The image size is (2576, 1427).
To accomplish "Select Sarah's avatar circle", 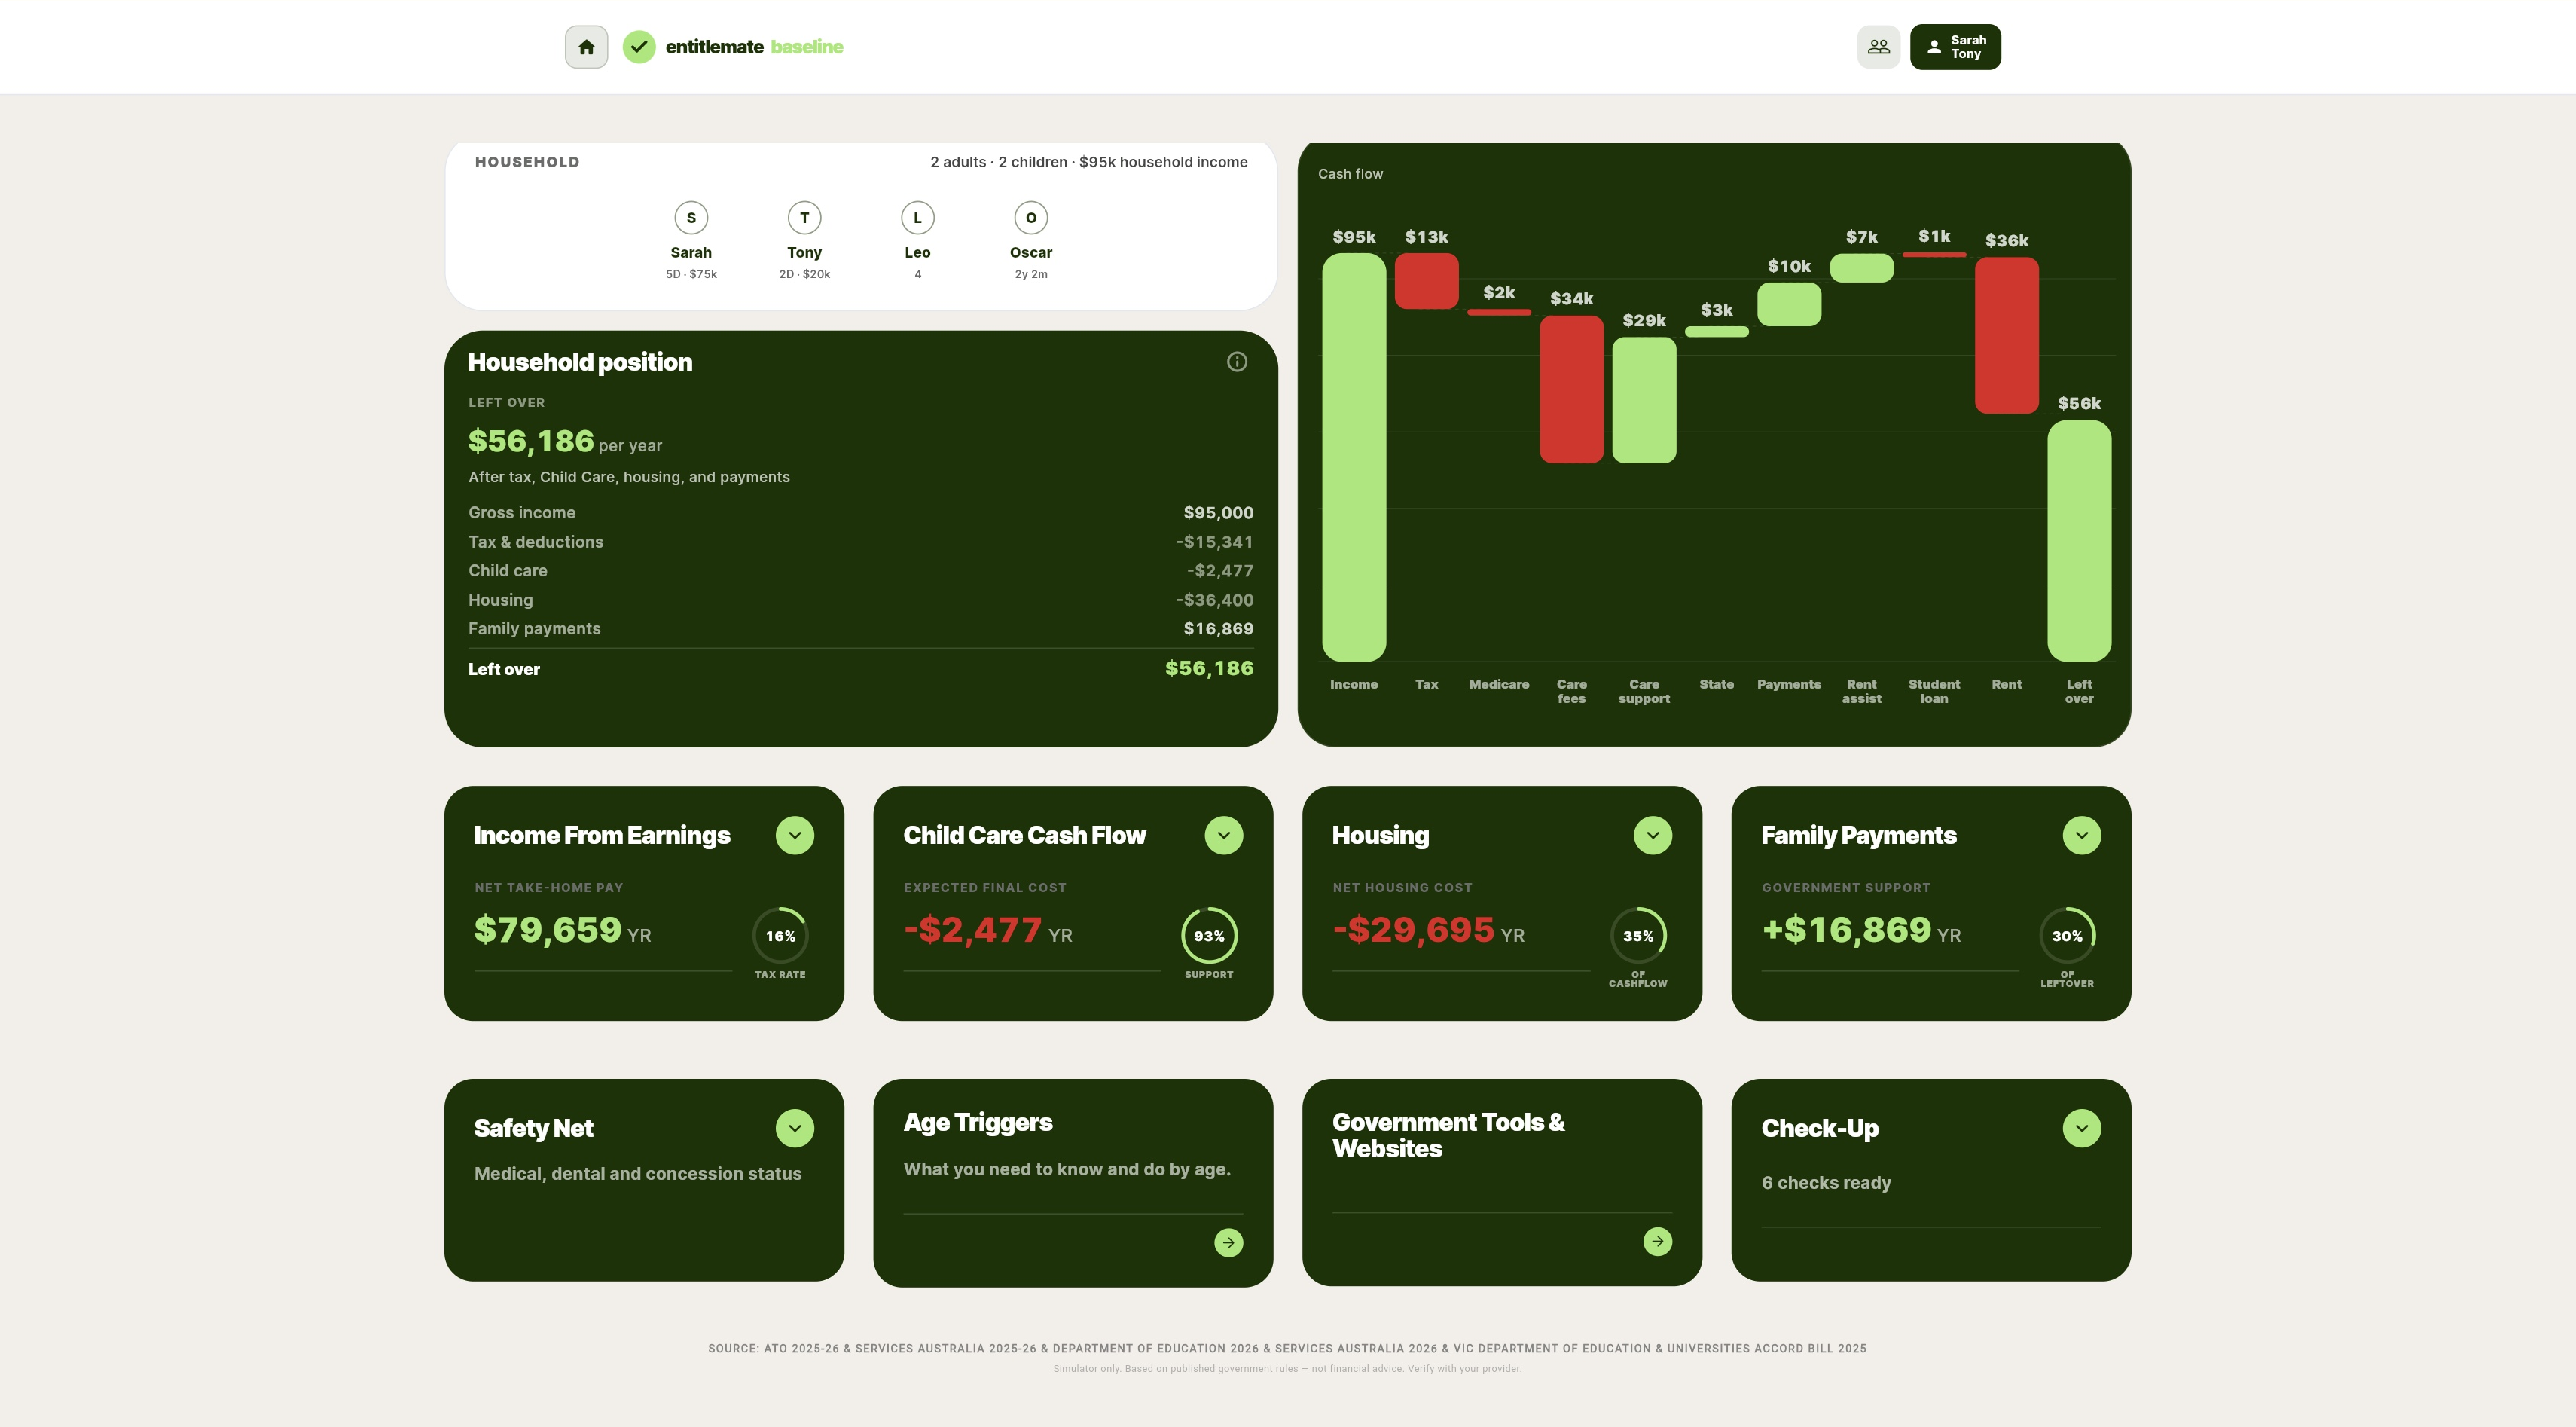I will (x=691, y=218).
